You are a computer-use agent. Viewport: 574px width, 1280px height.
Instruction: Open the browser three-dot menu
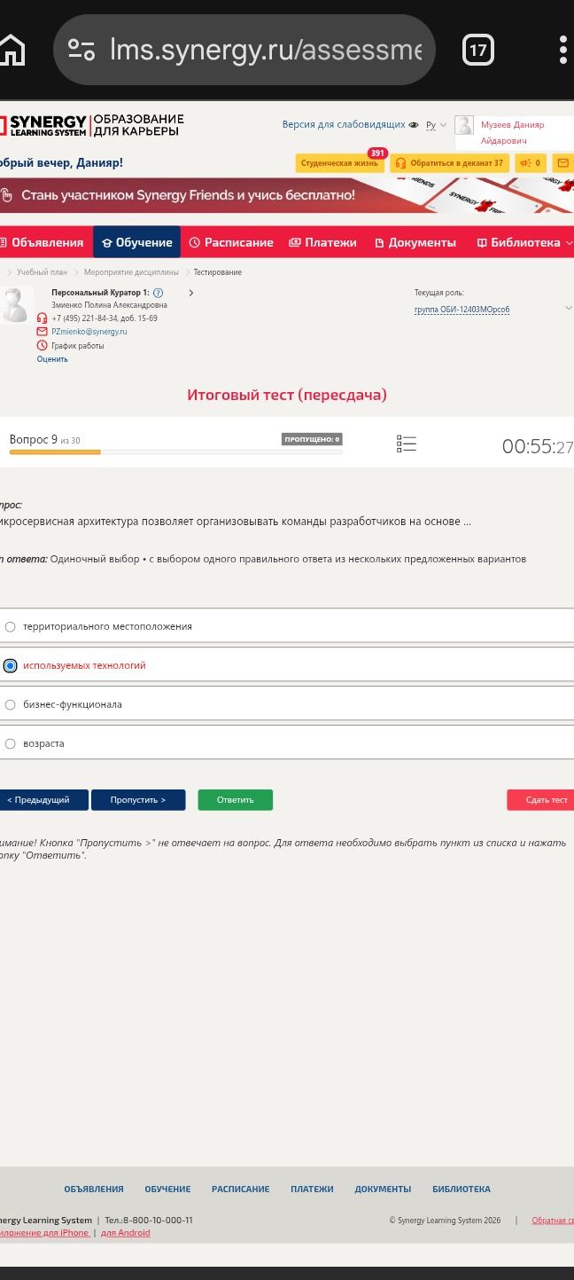tap(563, 50)
